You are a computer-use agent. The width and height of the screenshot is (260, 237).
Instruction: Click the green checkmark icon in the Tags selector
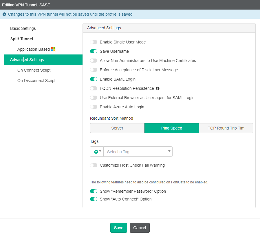tap(95, 152)
